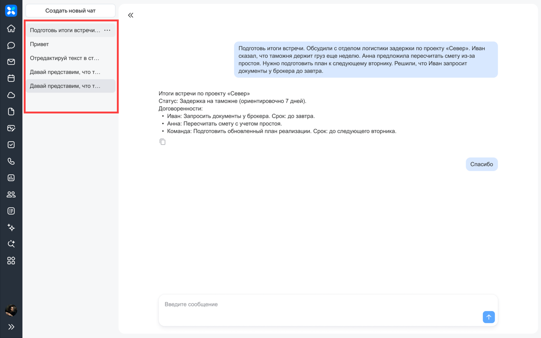Click the Договоренности: label
Viewport: 541px width, 338px height.
(181, 108)
